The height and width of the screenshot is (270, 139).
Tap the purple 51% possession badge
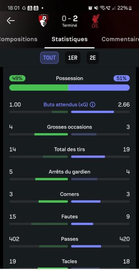click(121, 78)
